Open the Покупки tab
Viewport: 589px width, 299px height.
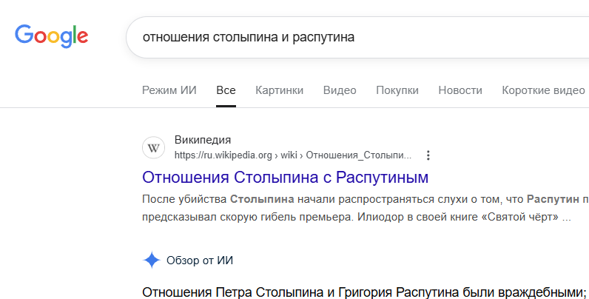click(397, 90)
